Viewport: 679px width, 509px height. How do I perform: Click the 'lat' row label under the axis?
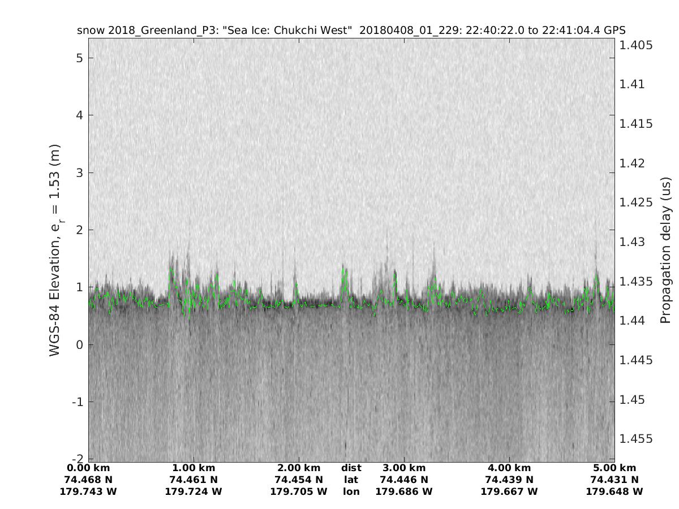click(x=351, y=480)
